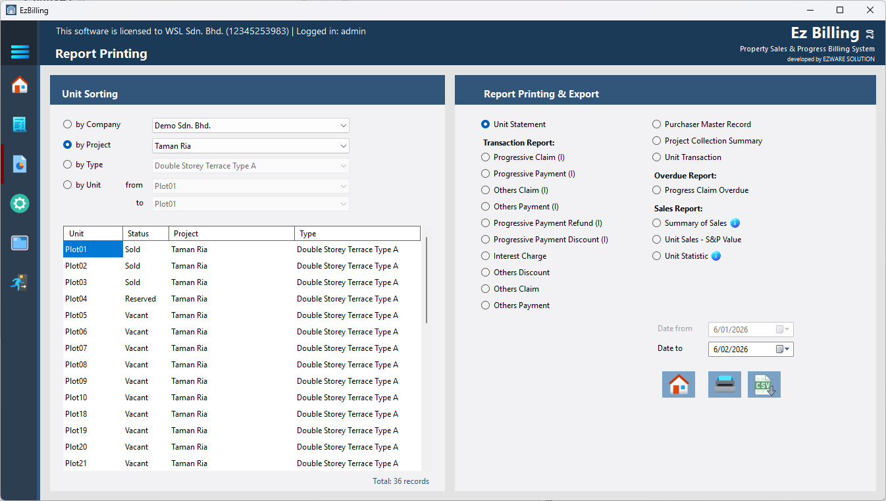
Task: Open the Date to dropdown field
Action: pos(751,349)
